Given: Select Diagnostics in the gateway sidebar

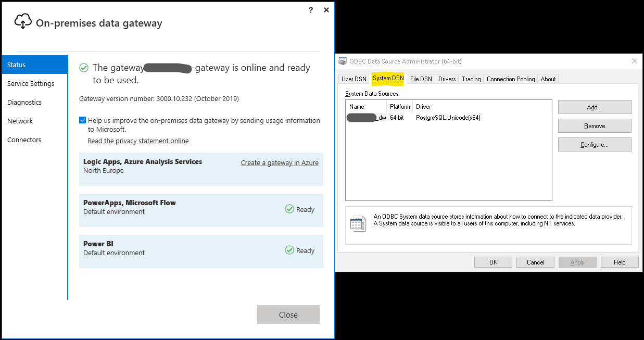Looking at the screenshot, I should click(x=24, y=102).
